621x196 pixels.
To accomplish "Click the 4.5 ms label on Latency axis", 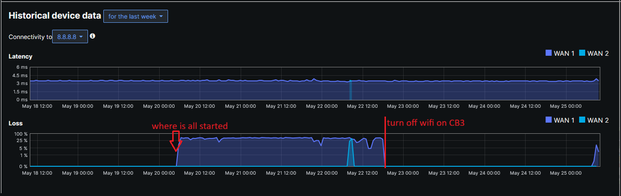I will coord(20,76).
